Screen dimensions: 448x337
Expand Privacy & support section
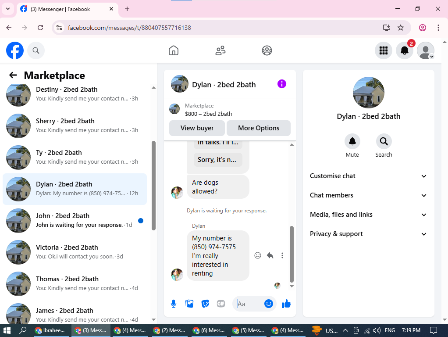coord(369,234)
